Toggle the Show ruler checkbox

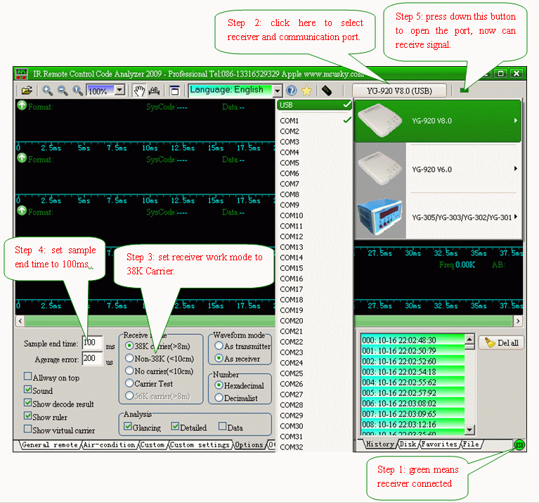(x=28, y=416)
